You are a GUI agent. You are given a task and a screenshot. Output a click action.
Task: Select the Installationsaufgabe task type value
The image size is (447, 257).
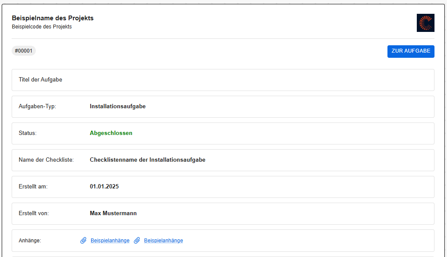tap(118, 106)
